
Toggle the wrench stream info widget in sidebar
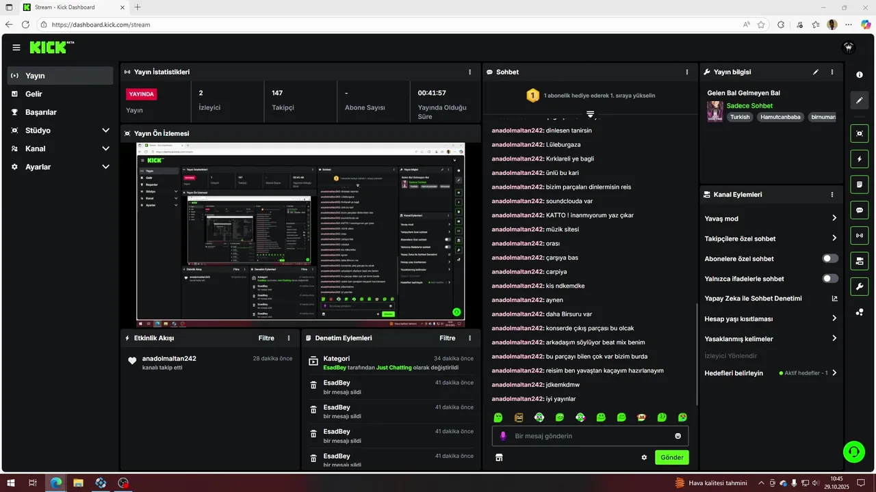pos(860,286)
